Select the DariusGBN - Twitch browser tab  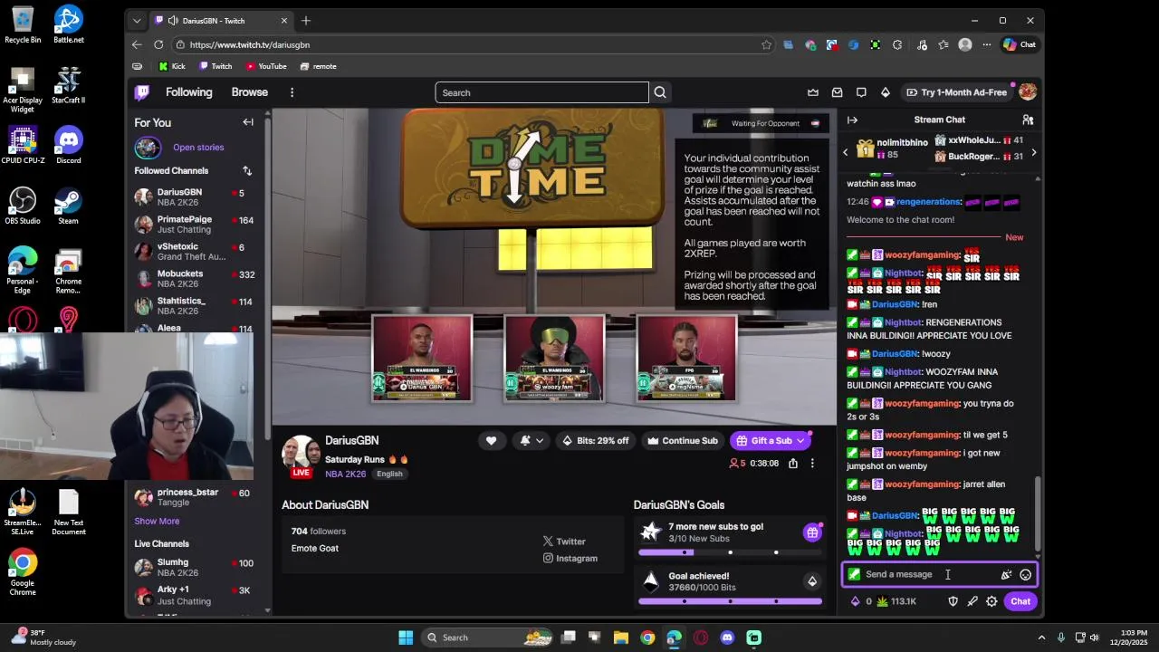(222, 20)
